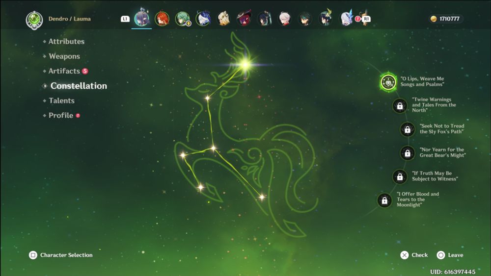Click the lock icon beside 'Nor Yearn for'

pos(408,153)
